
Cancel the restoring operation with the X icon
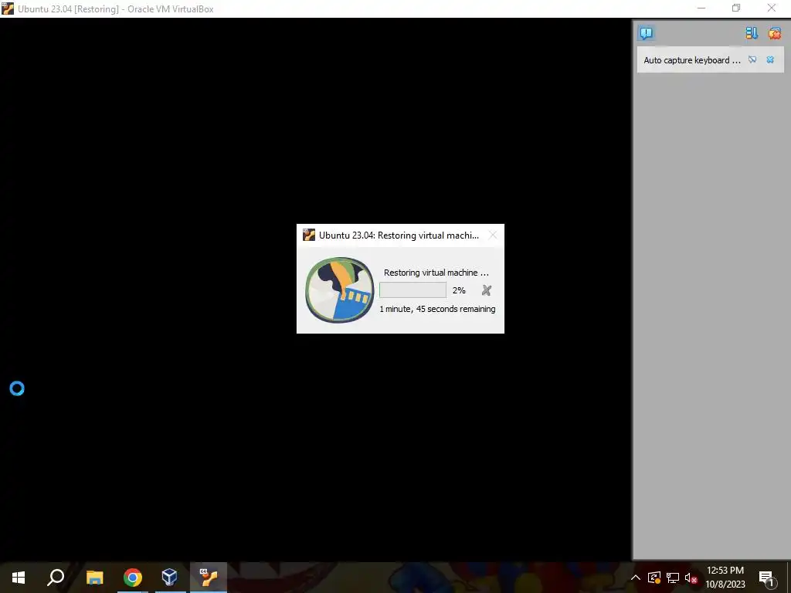(x=487, y=290)
